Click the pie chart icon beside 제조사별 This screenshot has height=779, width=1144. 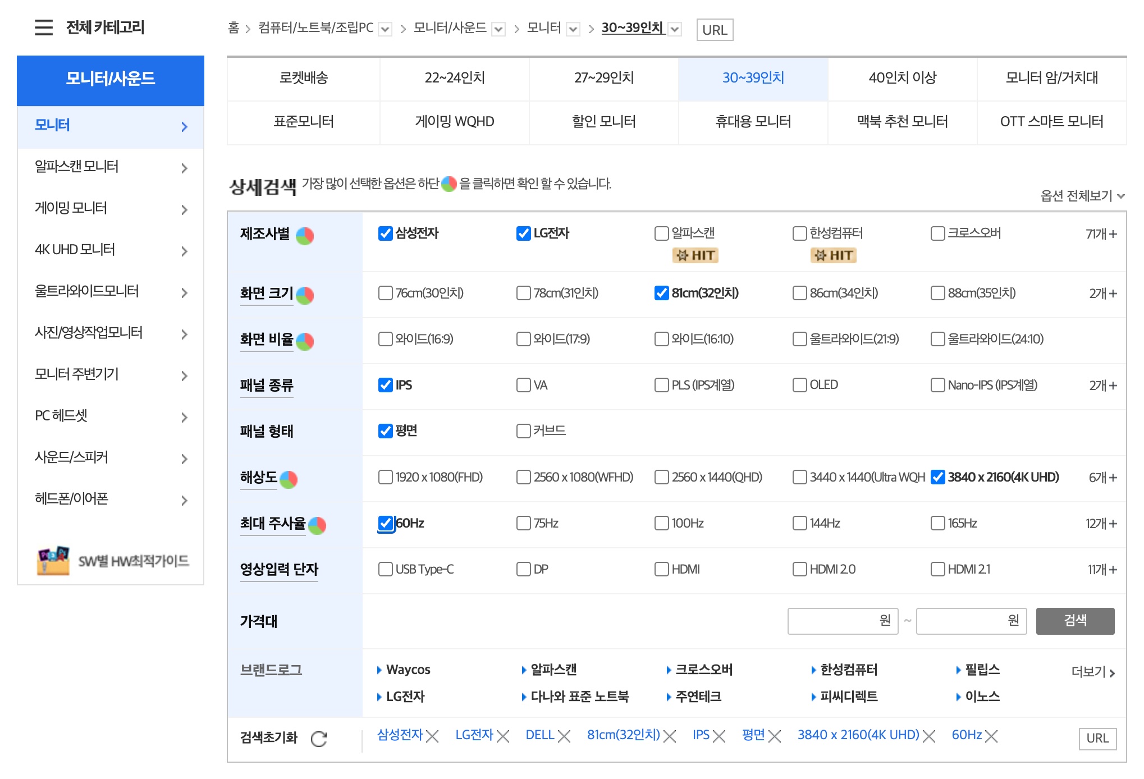(306, 236)
